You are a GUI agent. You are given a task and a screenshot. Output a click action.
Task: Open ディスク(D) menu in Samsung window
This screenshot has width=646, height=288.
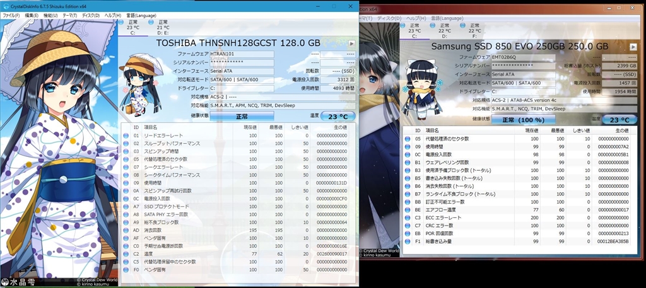click(389, 18)
